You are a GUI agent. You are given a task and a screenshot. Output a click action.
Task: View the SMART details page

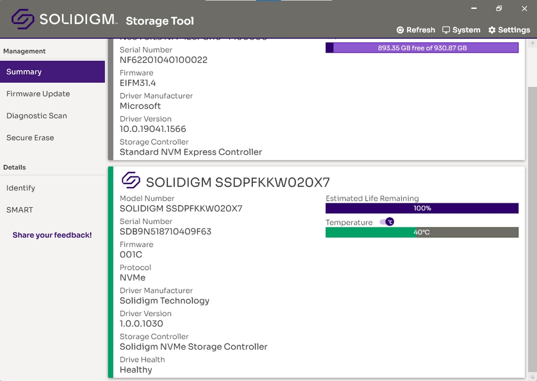53,209
